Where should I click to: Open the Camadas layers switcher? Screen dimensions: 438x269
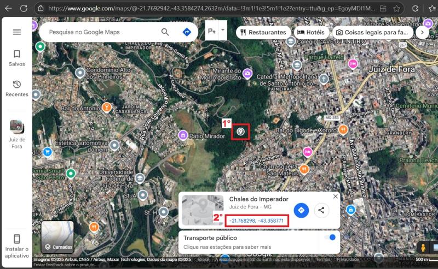pos(57,237)
